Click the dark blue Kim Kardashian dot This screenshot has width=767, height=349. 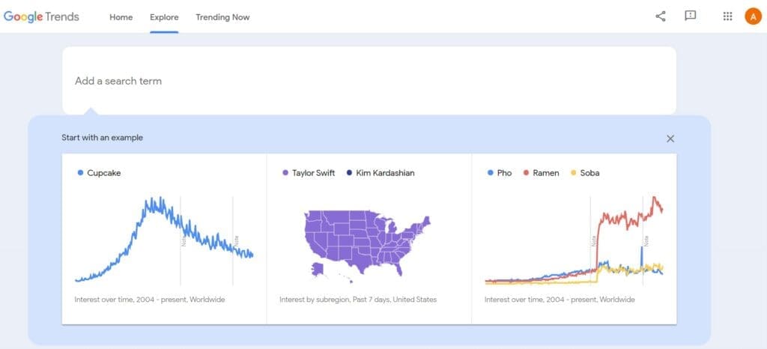click(349, 172)
